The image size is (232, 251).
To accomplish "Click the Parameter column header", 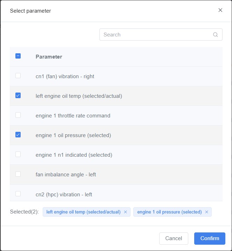I will [x=49, y=57].
